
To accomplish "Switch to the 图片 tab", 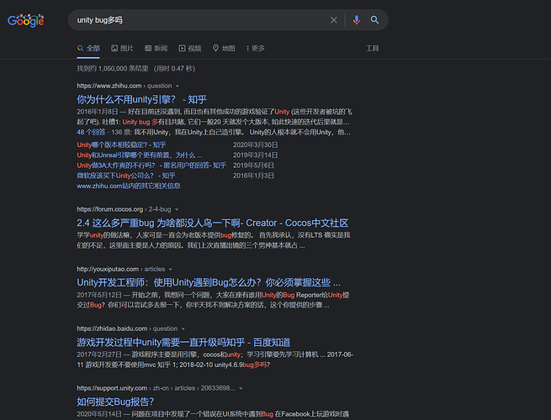I will point(122,49).
